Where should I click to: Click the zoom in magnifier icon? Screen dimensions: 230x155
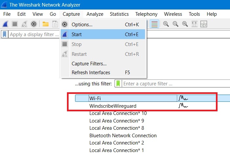tap(166, 24)
